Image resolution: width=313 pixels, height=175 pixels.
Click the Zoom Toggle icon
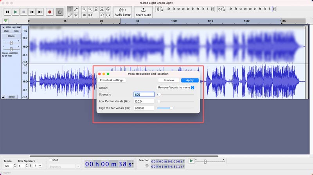(x=108, y=9)
